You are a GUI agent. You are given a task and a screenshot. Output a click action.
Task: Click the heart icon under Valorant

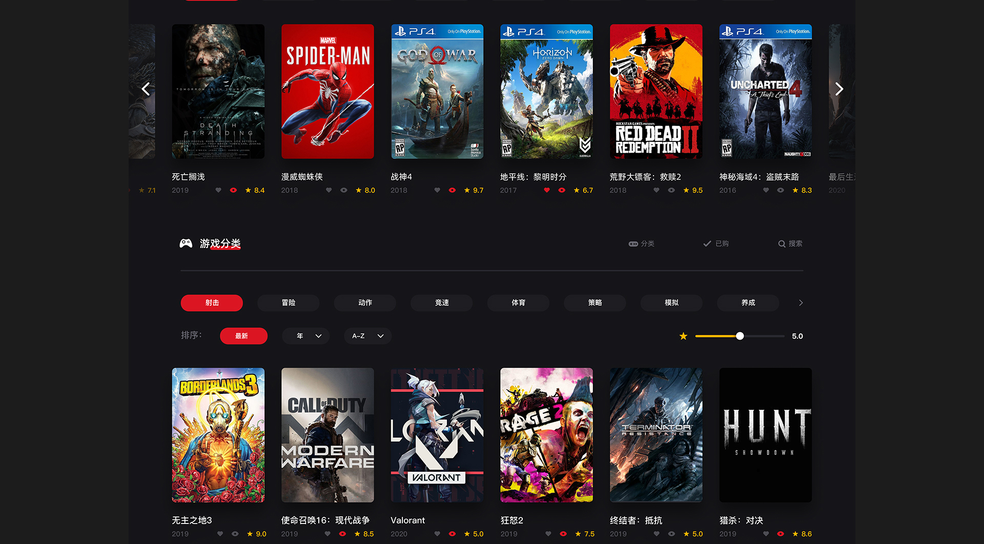pos(437,534)
